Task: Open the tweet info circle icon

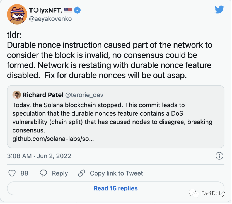Action: [x=219, y=156]
